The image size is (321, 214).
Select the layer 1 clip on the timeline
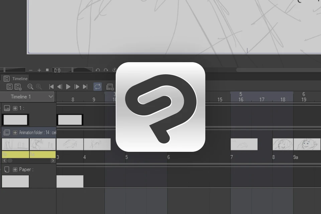[70, 120]
